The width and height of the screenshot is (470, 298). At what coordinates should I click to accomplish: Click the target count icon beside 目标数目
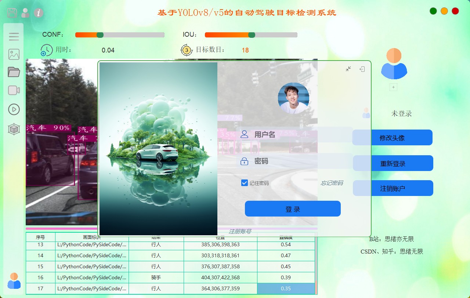187,50
